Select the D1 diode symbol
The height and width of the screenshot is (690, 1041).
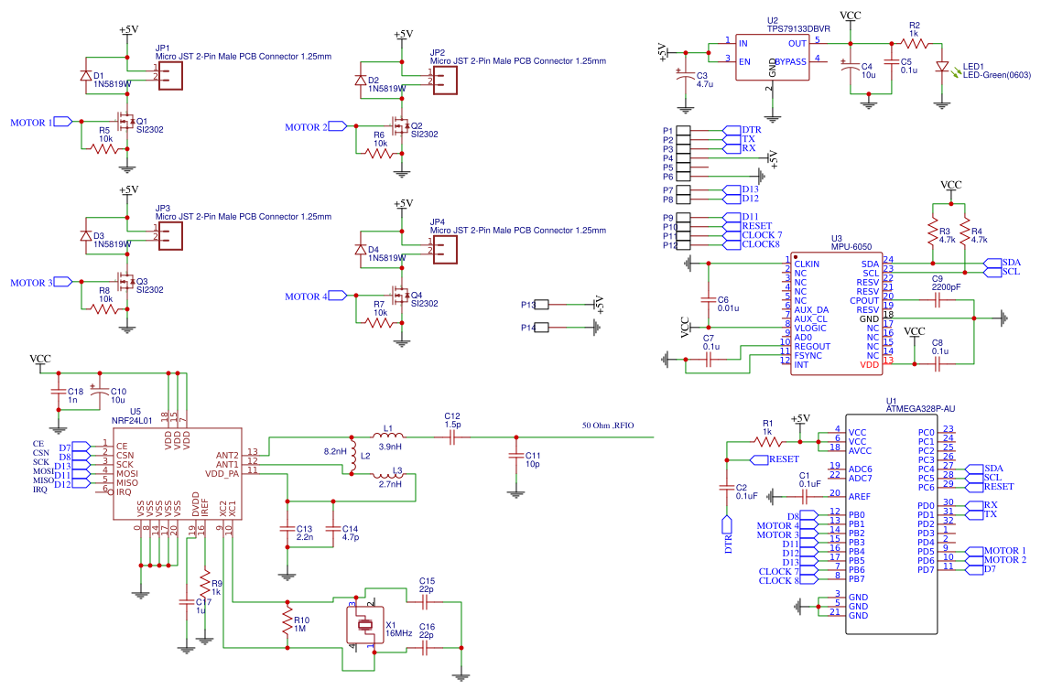[85, 76]
